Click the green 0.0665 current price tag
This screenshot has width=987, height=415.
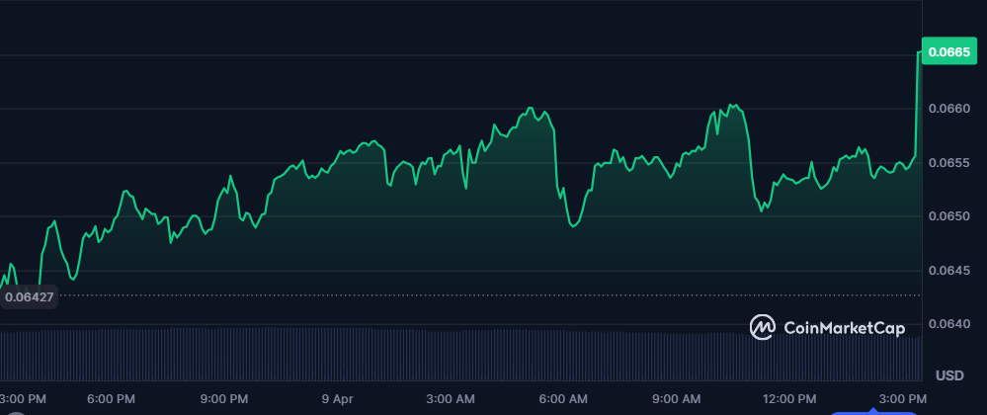pyautogui.click(x=952, y=53)
